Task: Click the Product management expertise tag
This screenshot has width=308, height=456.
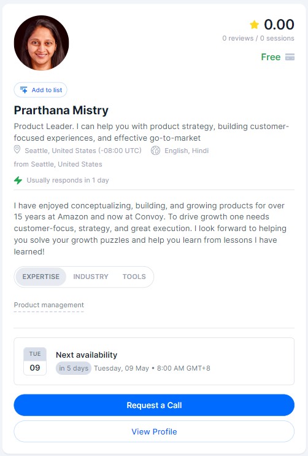Action: (x=48, y=305)
